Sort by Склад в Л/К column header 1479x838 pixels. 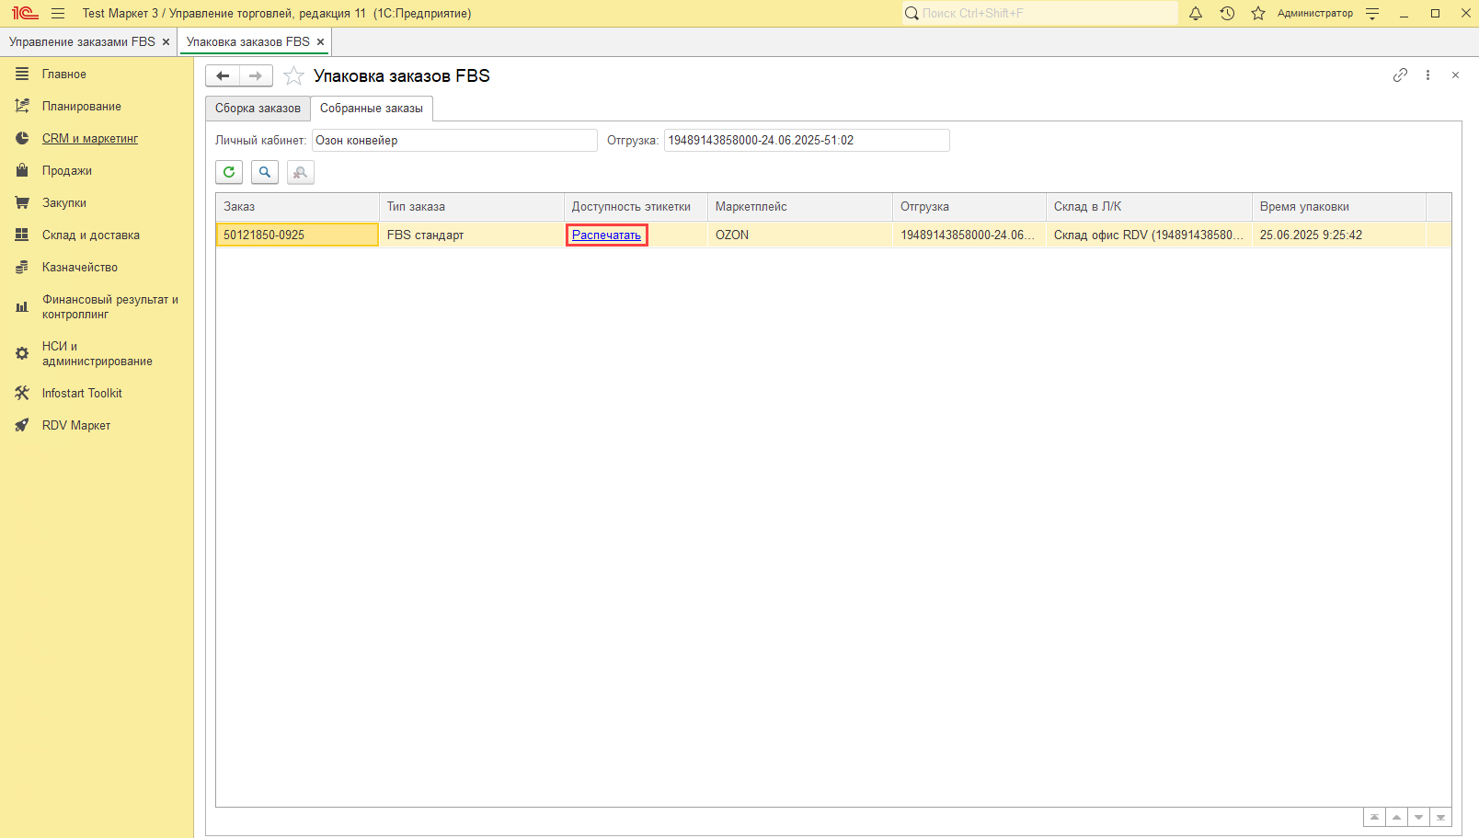[x=1149, y=207]
